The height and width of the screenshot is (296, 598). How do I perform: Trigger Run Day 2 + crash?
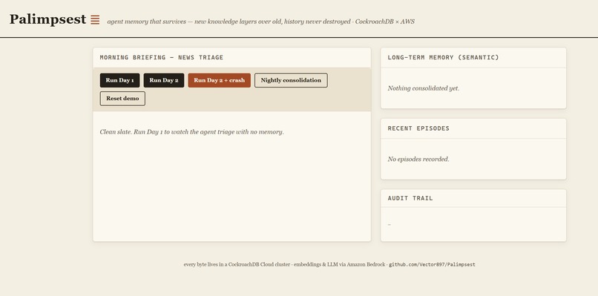point(220,80)
